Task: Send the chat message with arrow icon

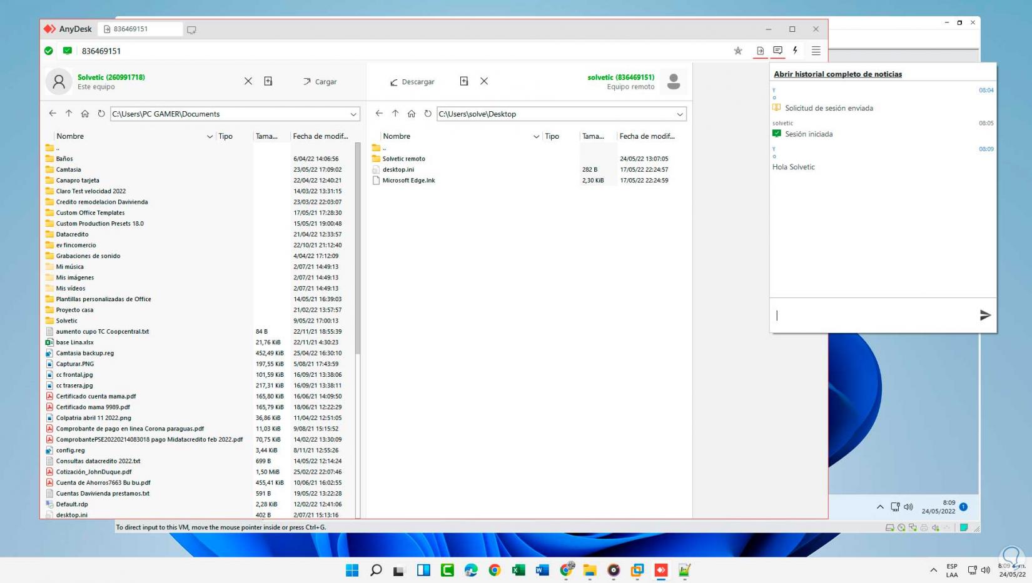Action: point(985,315)
